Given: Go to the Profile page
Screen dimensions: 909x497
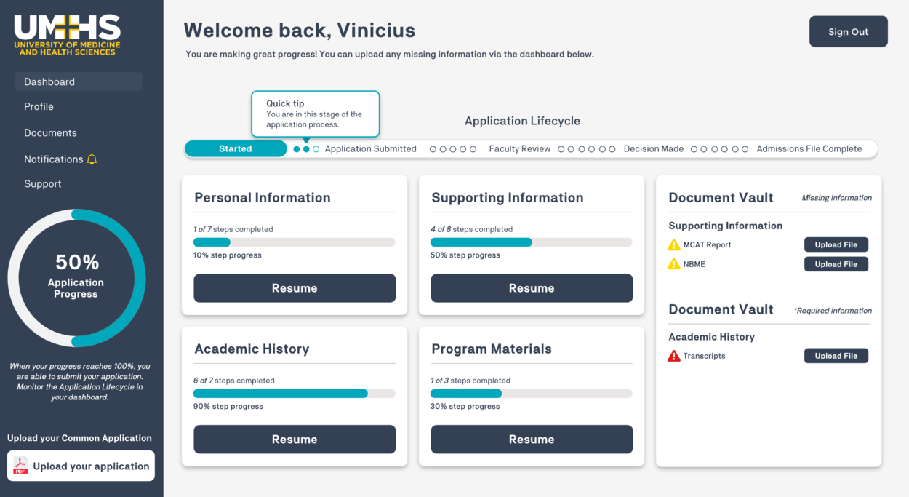Looking at the screenshot, I should coord(39,106).
